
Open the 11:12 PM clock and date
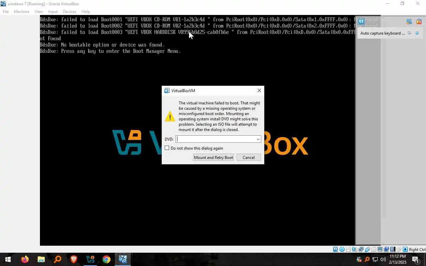[x=398, y=259]
